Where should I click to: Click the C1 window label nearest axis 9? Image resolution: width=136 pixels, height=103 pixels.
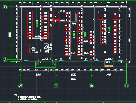(61, 59)
